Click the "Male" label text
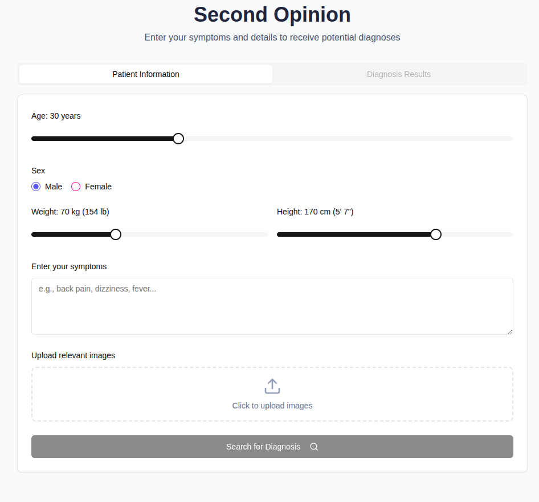 [x=54, y=187]
